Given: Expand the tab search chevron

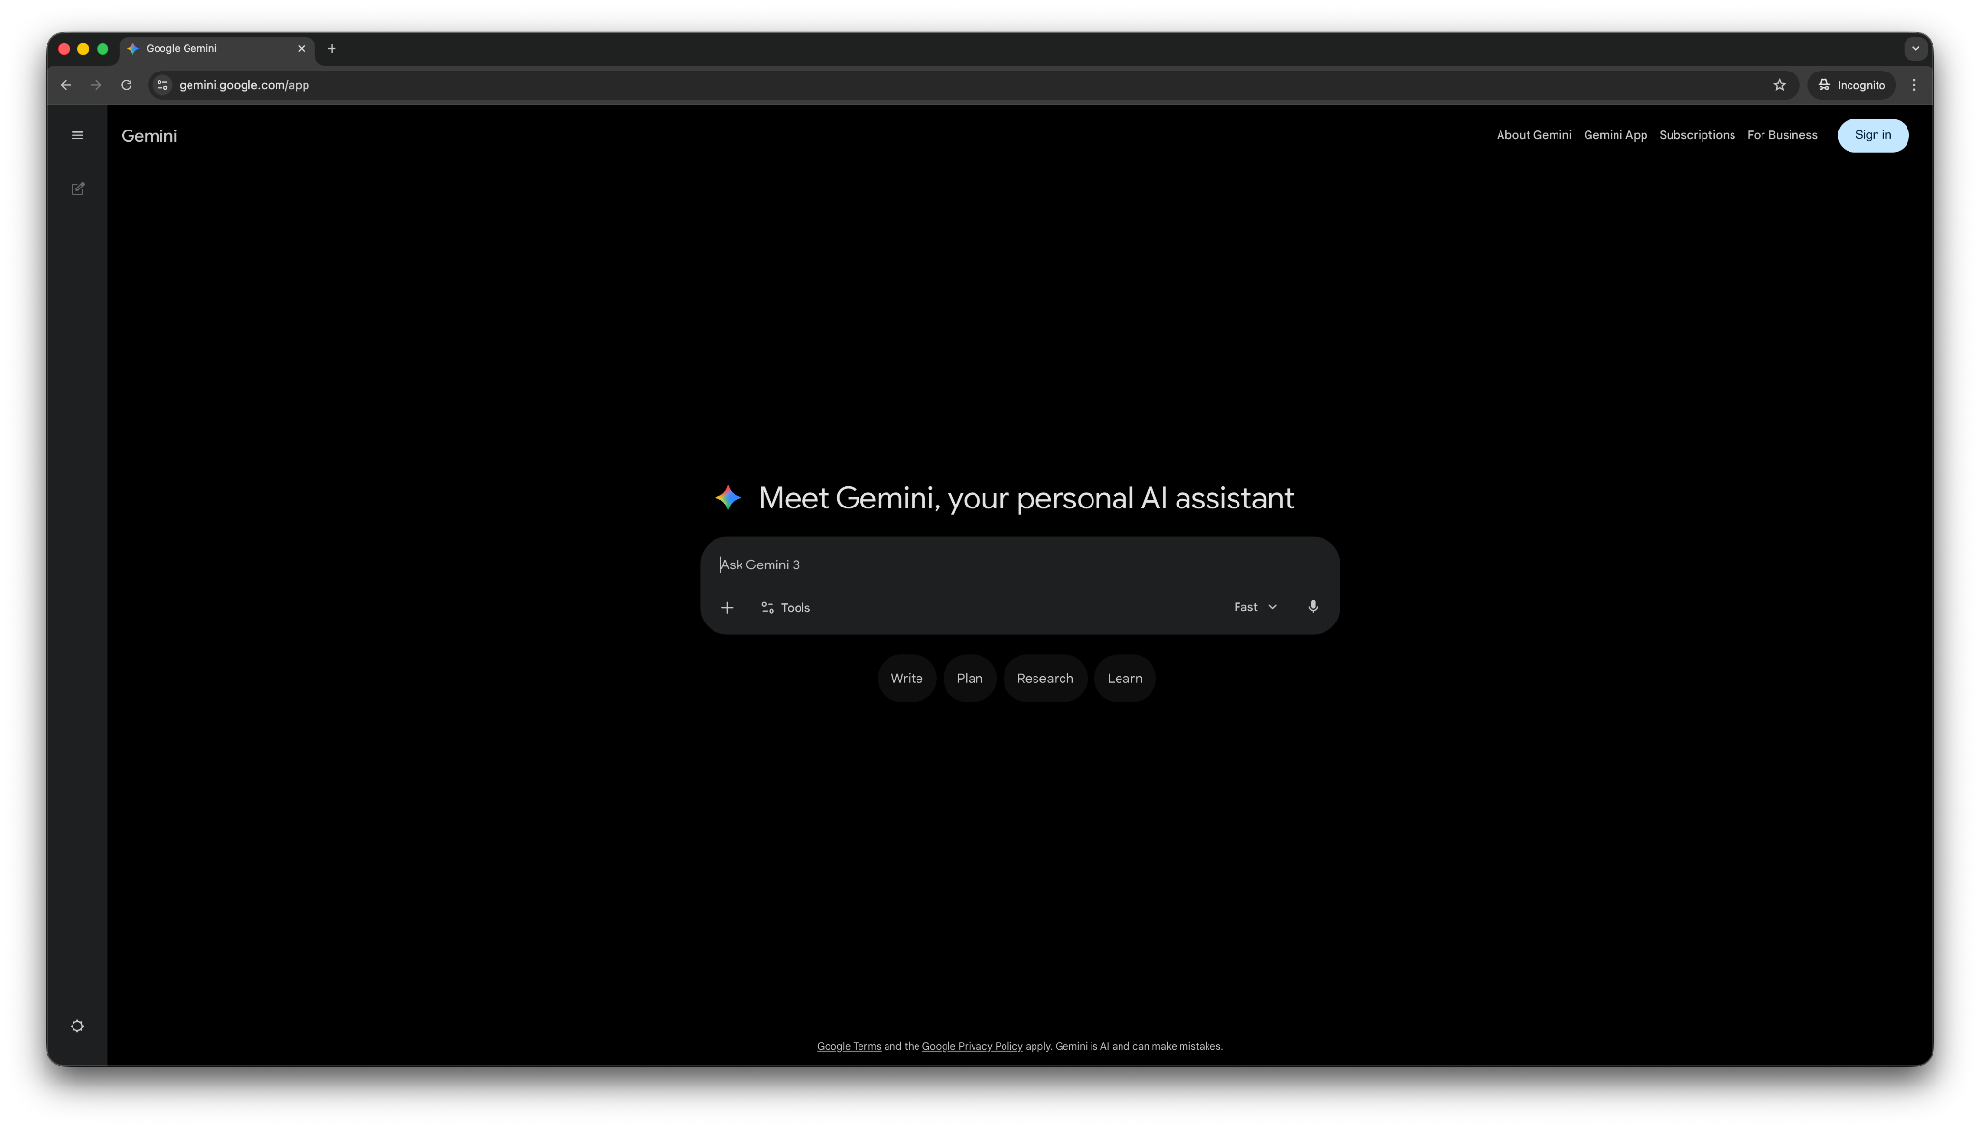Looking at the screenshot, I should (x=1914, y=48).
